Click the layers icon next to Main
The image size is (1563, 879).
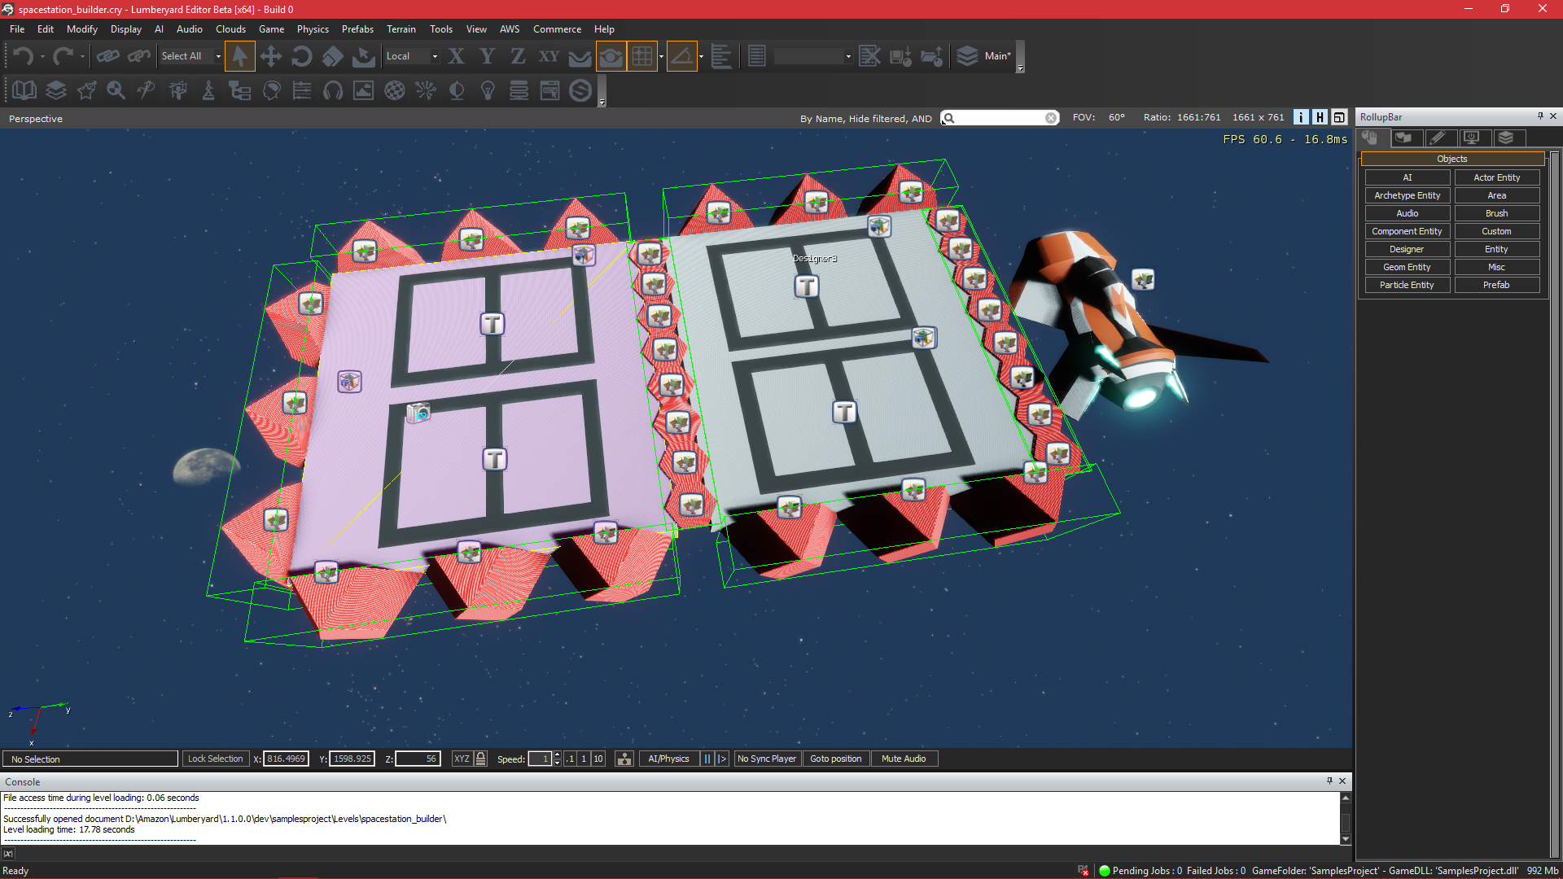click(967, 56)
